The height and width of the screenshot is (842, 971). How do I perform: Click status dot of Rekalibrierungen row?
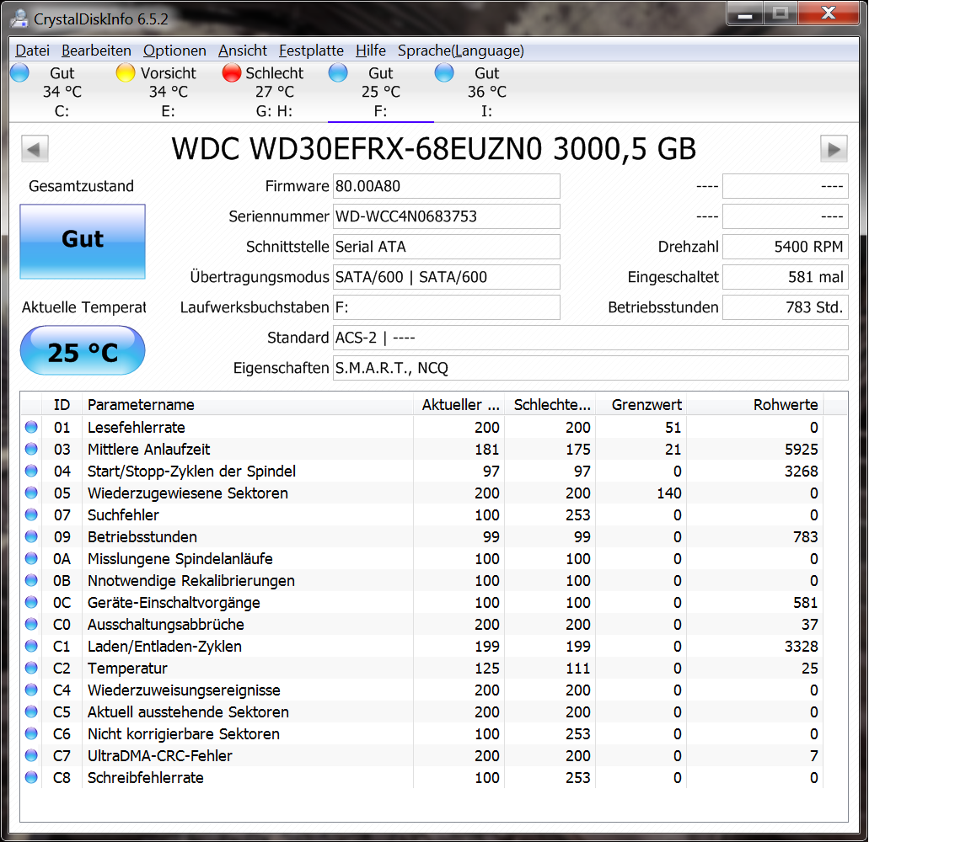[x=31, y=580]
